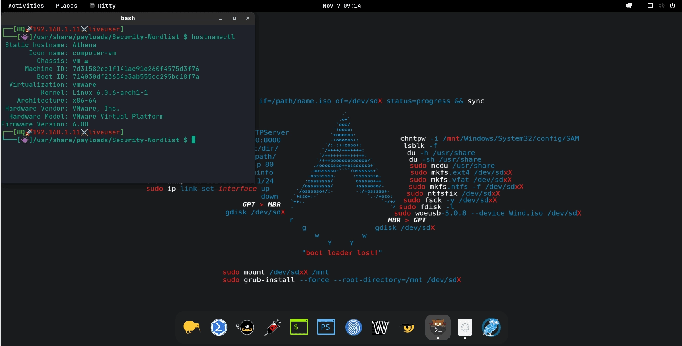Open the displays tray icon in top bar
Screen dimensions: 682x346
pos(629,6)
